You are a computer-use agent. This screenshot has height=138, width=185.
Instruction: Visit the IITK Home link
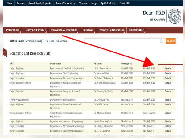(x=49, y=41)
